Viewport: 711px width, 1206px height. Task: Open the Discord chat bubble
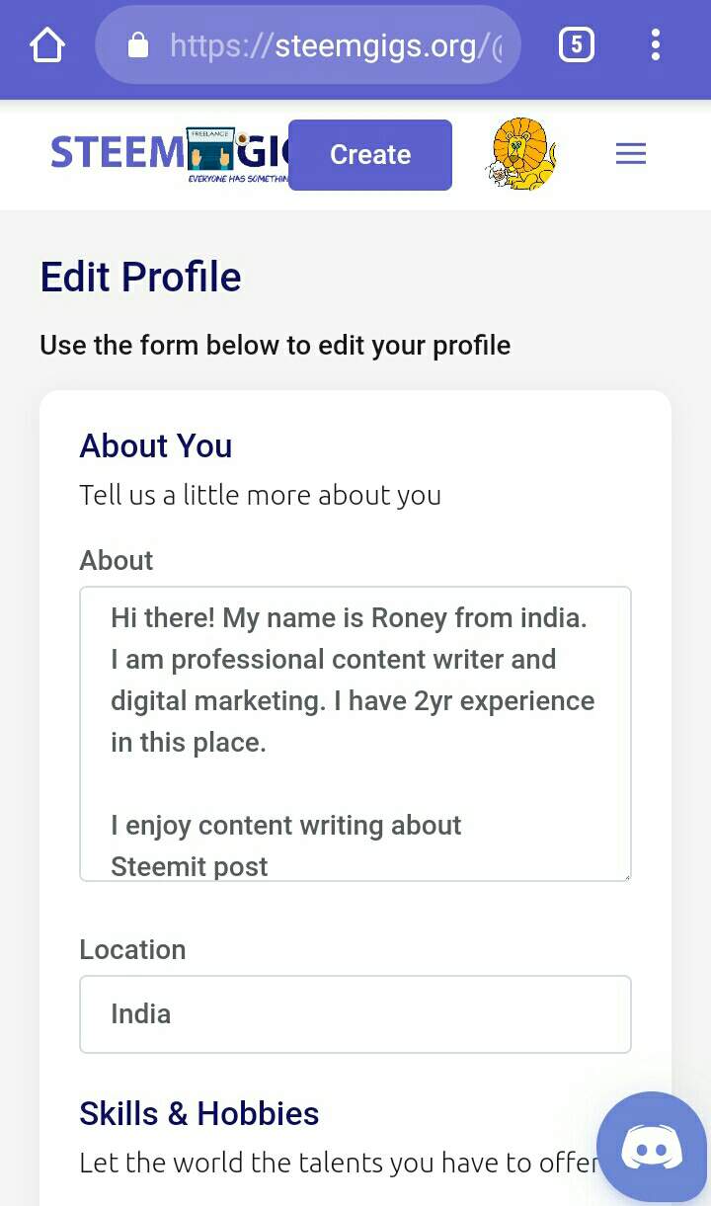coord(652,1147)
